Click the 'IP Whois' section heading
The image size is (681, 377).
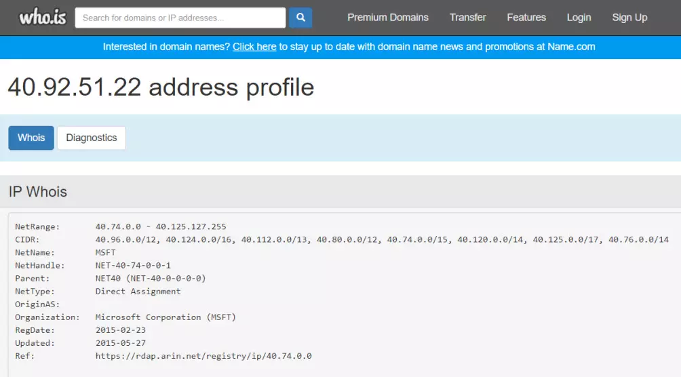[38, 191]
